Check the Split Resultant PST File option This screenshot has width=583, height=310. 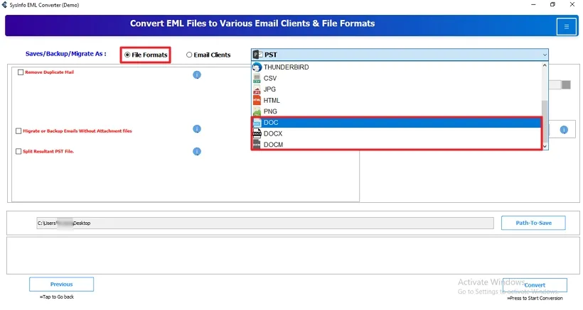[x=18, y=151]
